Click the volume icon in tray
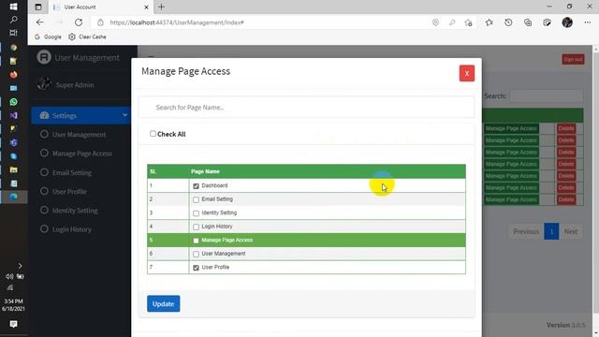Image resolution: width=599 pixels, height=337 pixels. pos(9,276)
